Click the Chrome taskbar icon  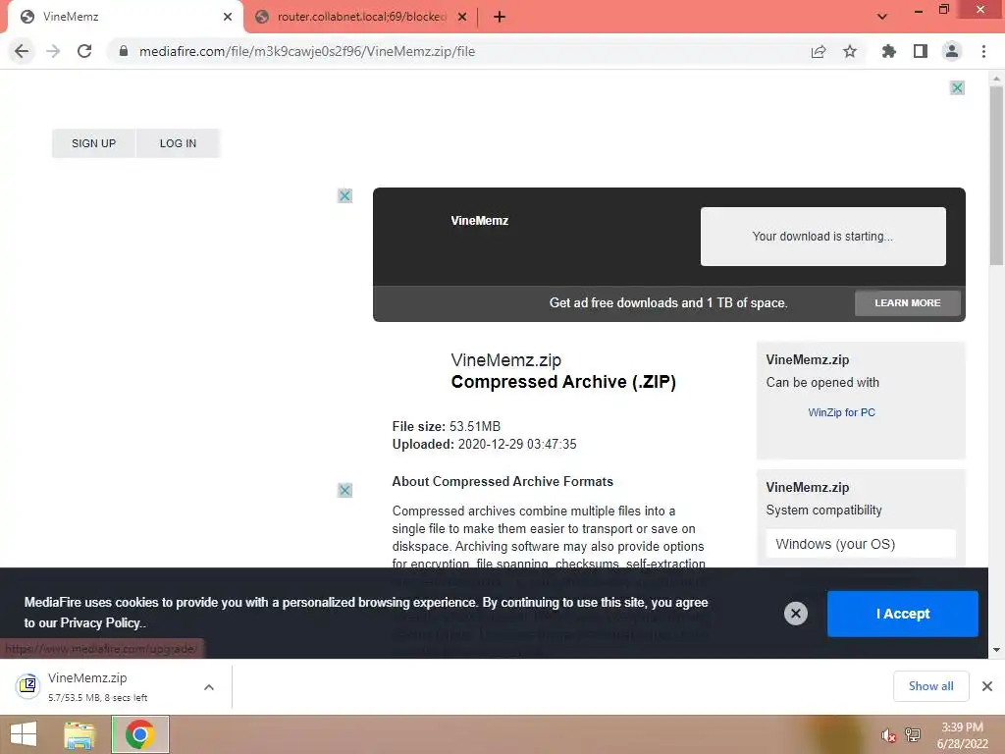point(140,734)
